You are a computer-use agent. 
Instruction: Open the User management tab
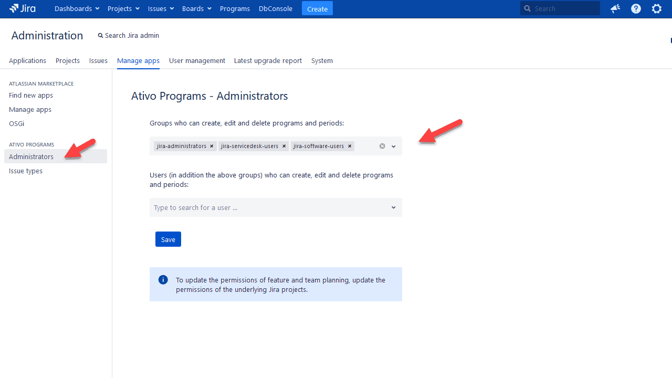point(197,60)
